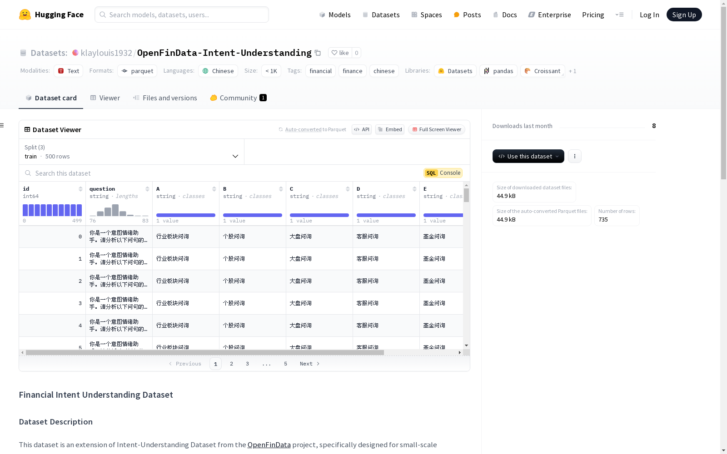The image size is (727, 454).
Task: View Pricing page
Action: point(593,15)
